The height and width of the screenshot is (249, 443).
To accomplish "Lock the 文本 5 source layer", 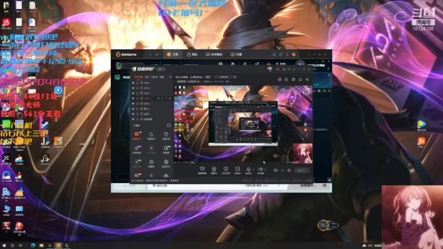I will [x=137, y=83].
